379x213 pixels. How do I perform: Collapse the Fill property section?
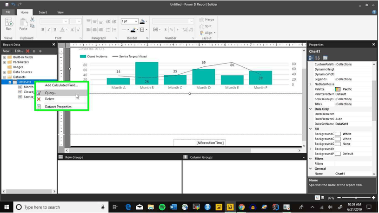click(311, 129)
